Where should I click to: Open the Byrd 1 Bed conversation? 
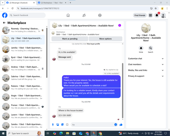click(x=23, y=59)
